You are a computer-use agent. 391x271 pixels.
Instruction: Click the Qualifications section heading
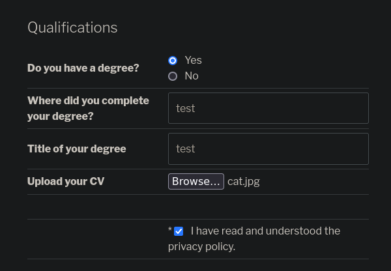point(72,27)
